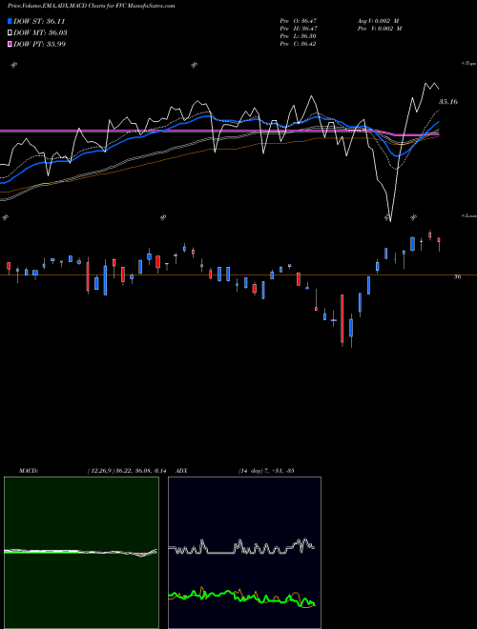Select the 'DOW ST: 36.11' legend text
The image size is (477, 629).
click(x=39, y=21)
